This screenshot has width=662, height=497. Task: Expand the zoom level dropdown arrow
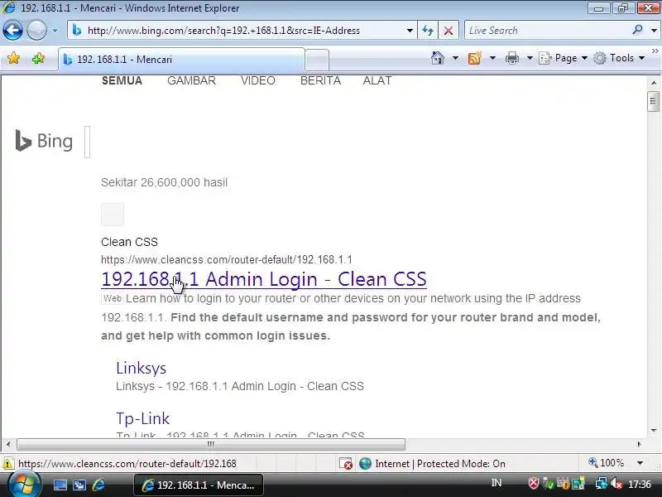[640, 463]
